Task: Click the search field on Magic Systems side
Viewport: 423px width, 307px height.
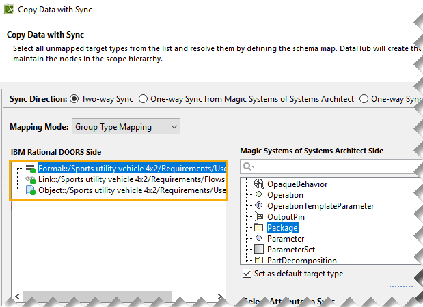Action: coord(331,166)
